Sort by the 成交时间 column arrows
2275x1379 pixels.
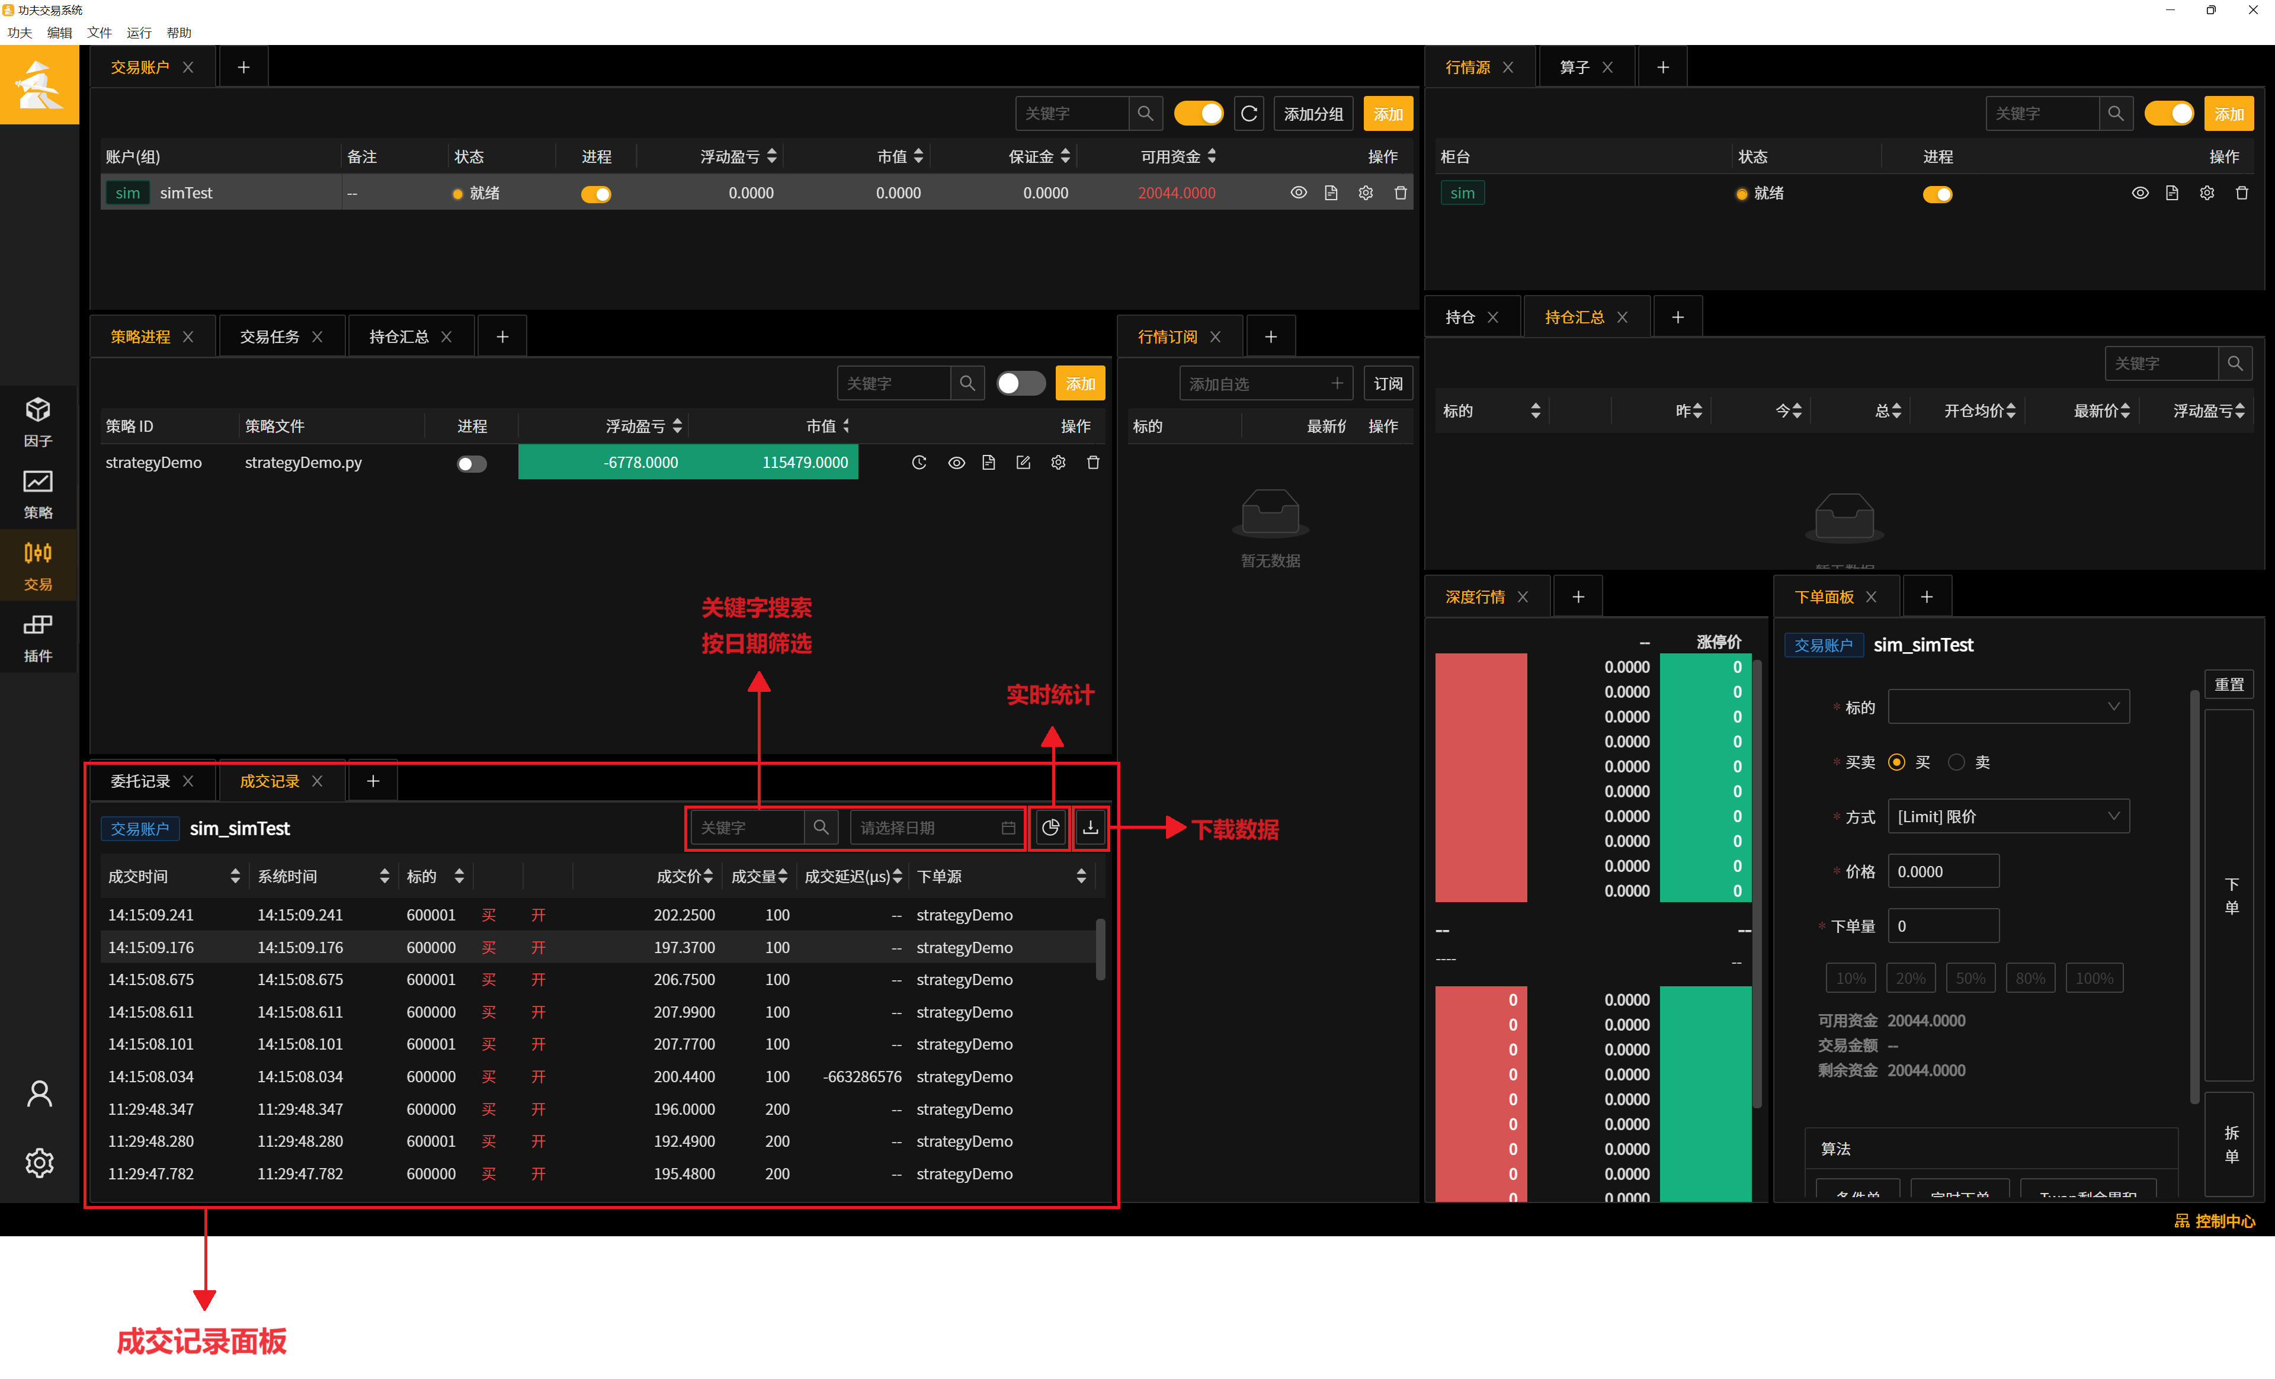pos(235,876)
